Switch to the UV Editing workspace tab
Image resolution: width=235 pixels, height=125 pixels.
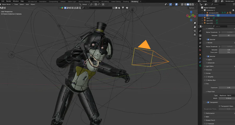click(x=105, y=2)
